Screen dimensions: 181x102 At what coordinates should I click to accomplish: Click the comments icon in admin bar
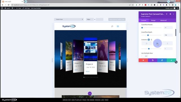point(12,8)
